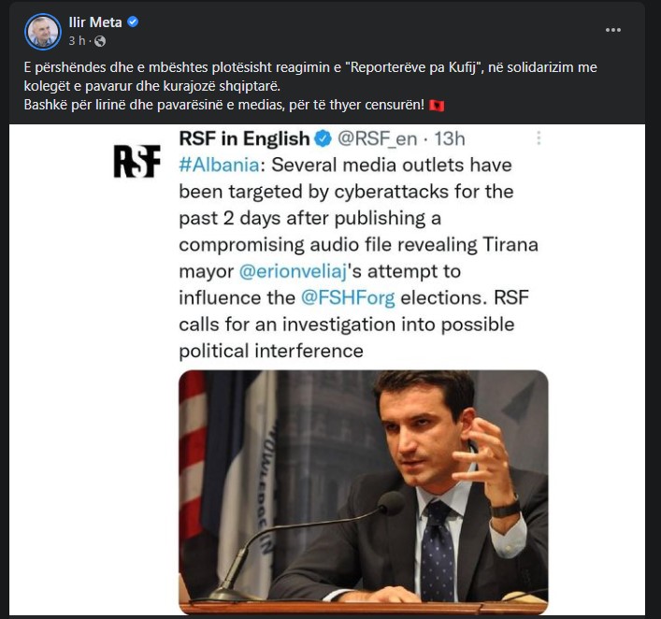Click the line starting "Bashkë për lirinë"
This screenshot has width=661, height=619.
(x=224, y=106)
